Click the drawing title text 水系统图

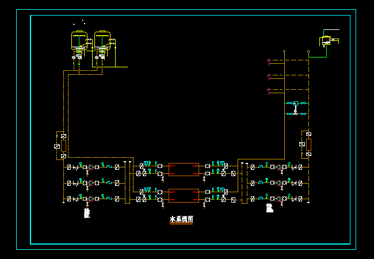[x=181, y=219]
